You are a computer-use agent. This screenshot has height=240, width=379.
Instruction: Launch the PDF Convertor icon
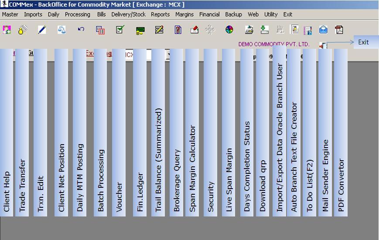click(339, 30)
